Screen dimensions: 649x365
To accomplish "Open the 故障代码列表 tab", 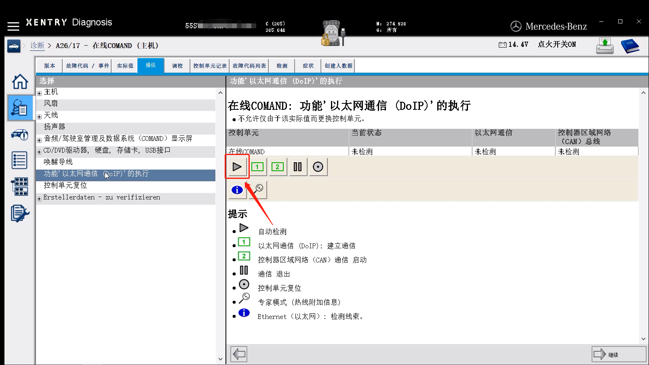I will coord(249,66).
